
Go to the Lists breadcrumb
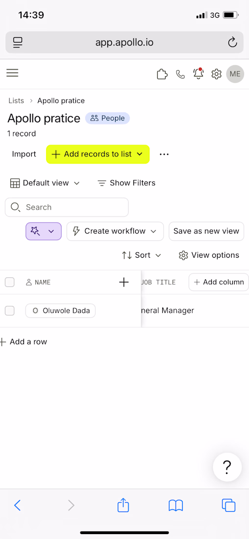[16, 101]
